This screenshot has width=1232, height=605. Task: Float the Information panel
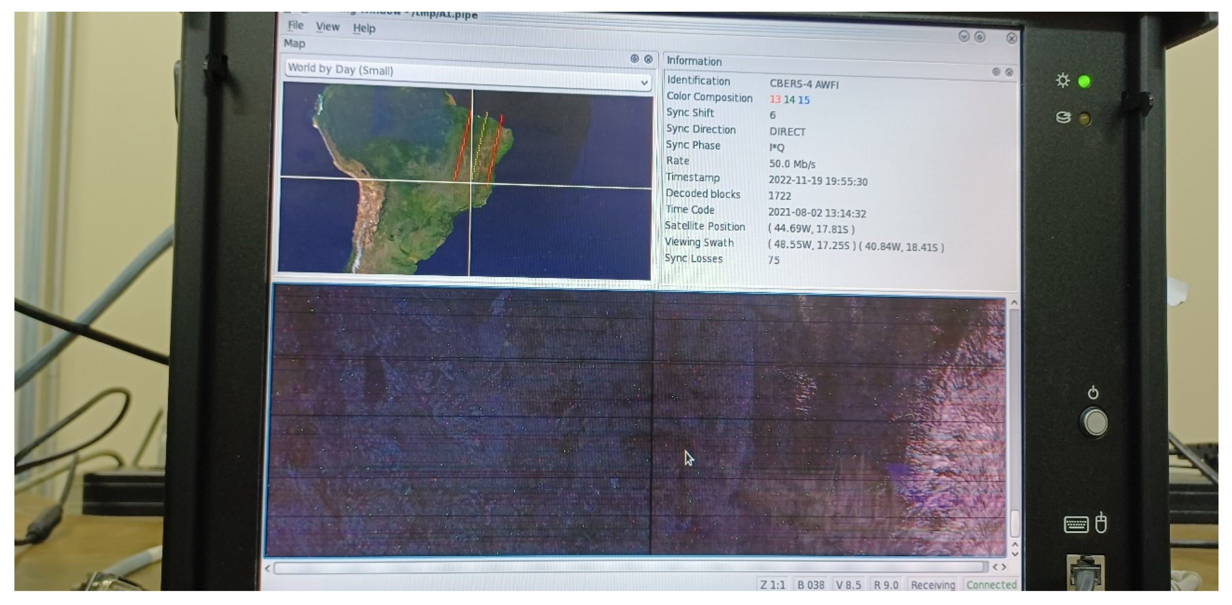996,72
